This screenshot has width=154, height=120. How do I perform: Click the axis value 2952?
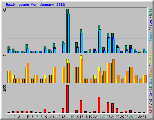pyautogui.click(x=5, y=88)
